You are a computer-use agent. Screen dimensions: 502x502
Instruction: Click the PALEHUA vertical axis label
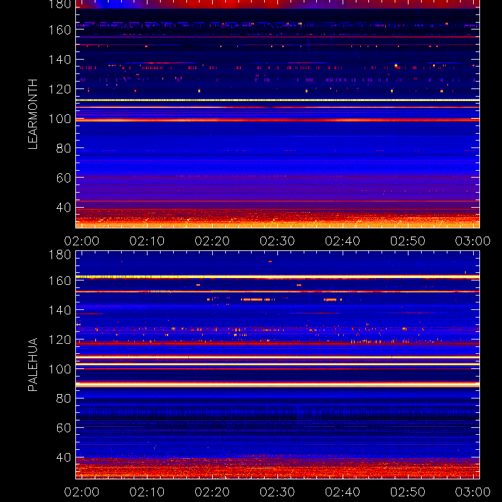point(33,365)
